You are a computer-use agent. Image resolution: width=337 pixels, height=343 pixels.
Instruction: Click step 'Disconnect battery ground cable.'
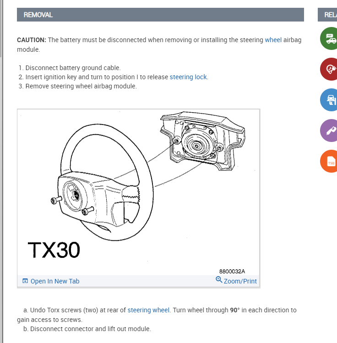[x=73, y=68]
